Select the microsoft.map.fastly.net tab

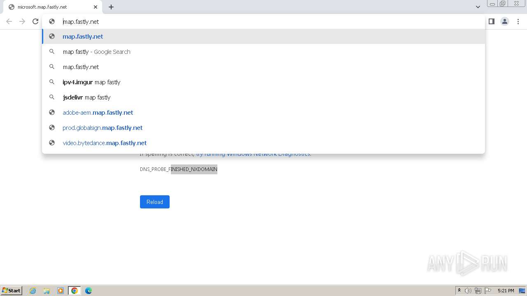click(x=54, y=7)
